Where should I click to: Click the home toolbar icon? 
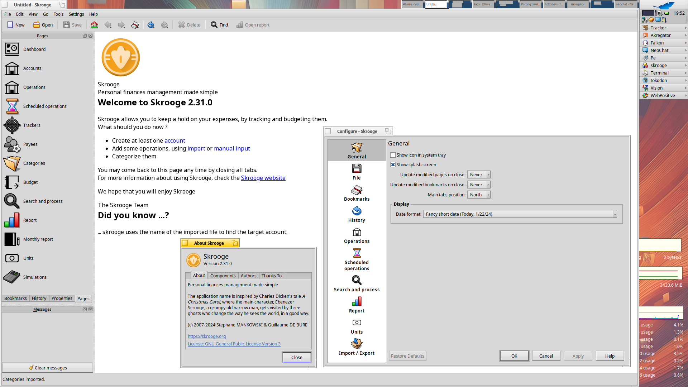pyautogui.click(x=94, y=25)
